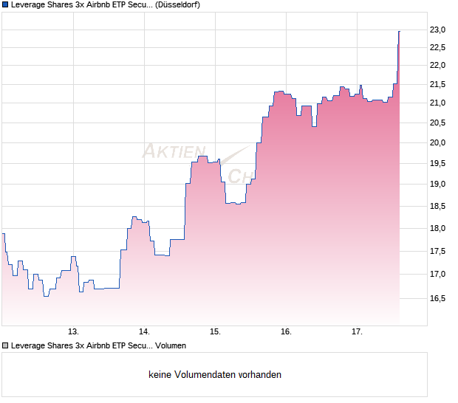Select the 17. date marker on x-axis

(x=357, y=332)
